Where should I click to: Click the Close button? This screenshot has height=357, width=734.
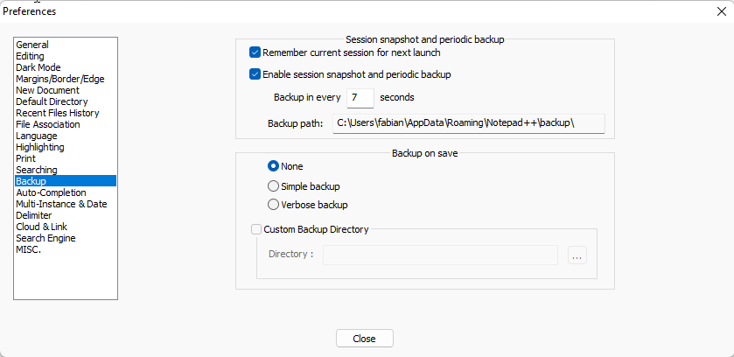coord(364,339)
